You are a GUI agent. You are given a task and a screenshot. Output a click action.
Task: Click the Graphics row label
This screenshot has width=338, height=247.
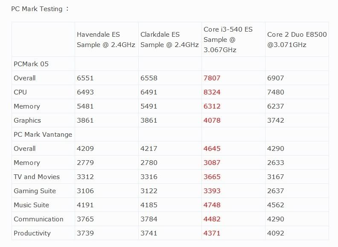pos(27,121)
